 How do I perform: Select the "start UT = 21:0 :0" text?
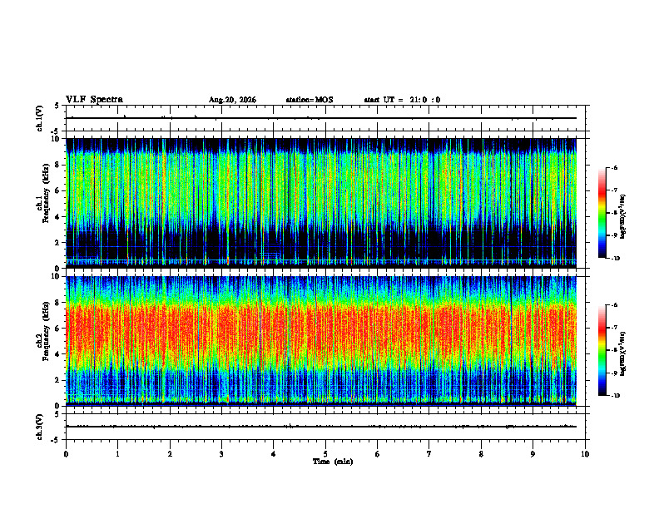402,100
